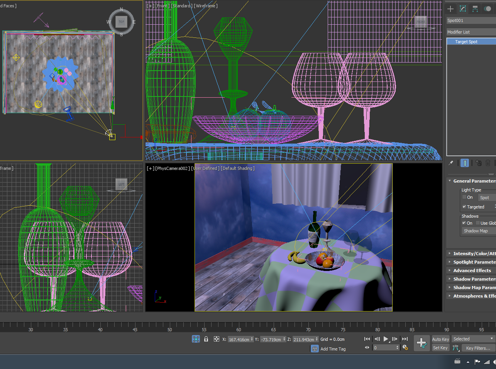Click the Auto Key button

[440, 339]
